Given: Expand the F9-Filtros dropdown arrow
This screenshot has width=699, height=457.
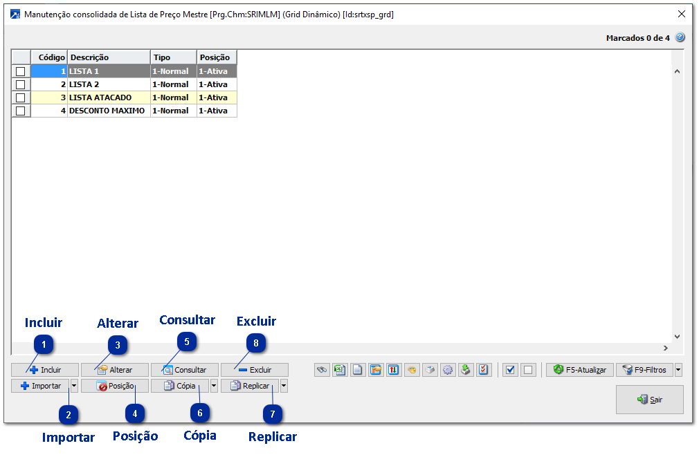Looking at the screenshot, I should tap(678, 370).
